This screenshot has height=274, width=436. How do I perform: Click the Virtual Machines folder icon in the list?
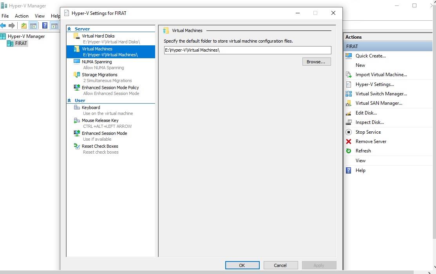[x=76, y=49]
